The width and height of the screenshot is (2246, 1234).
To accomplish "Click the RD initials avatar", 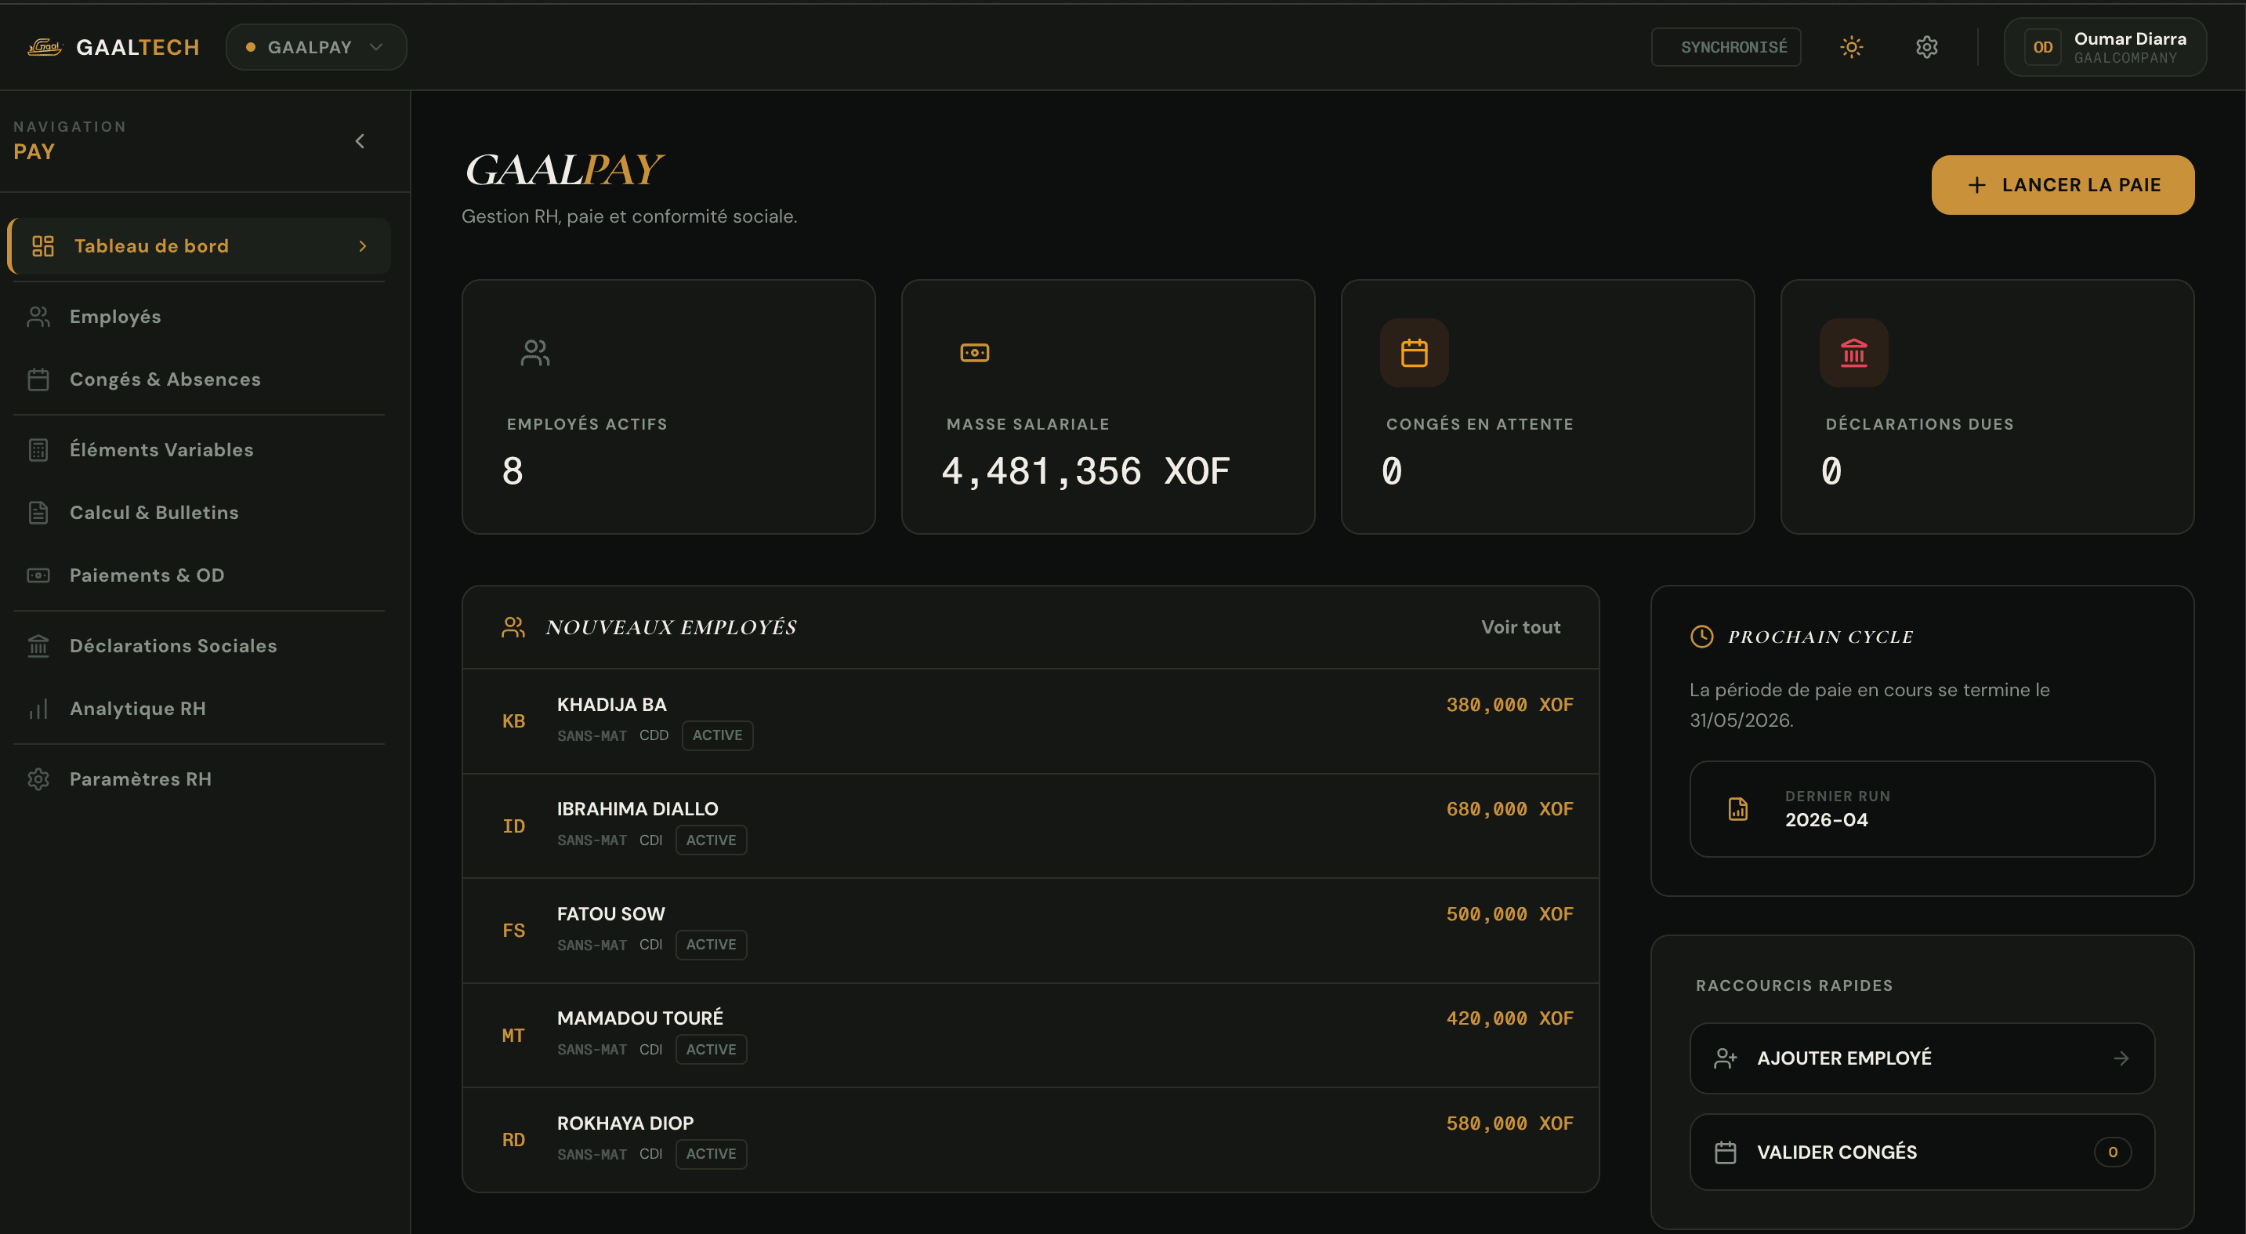I will (513, 1140).
